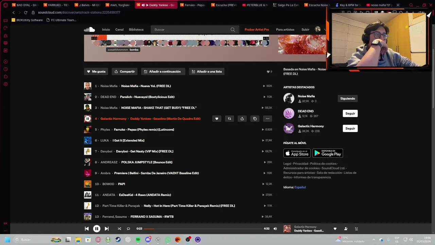Select FERRAND X SASUMA - RWTB track
The width and height of the screenshot is (435, 245).
152,217
